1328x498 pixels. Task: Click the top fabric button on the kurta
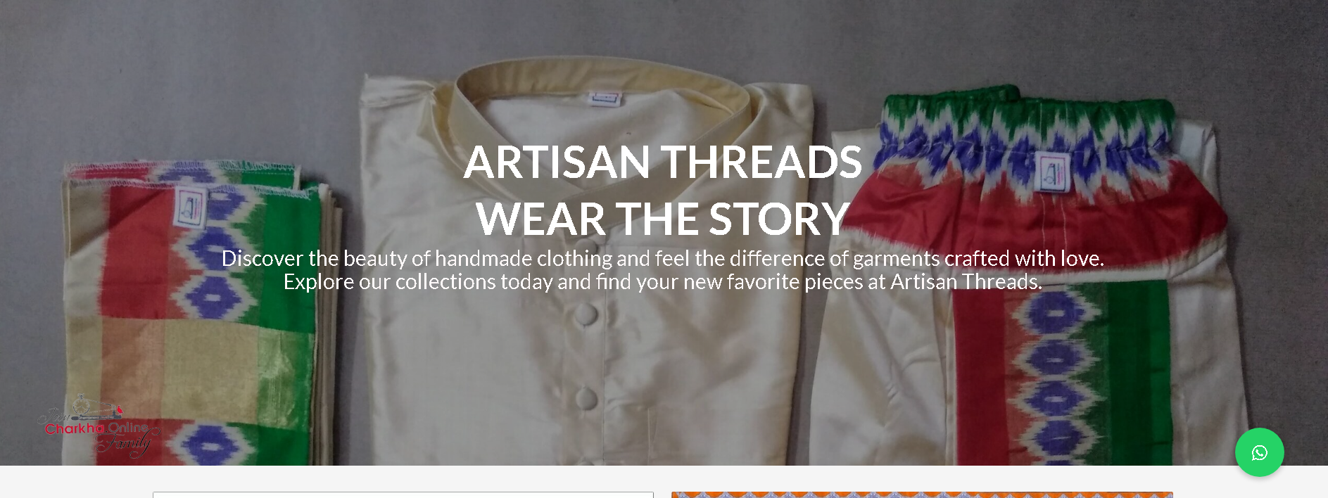coord(584,313)
